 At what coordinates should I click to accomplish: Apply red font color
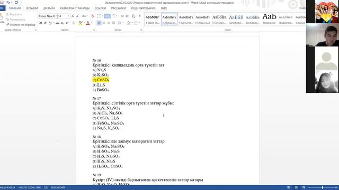click(88, 23)
